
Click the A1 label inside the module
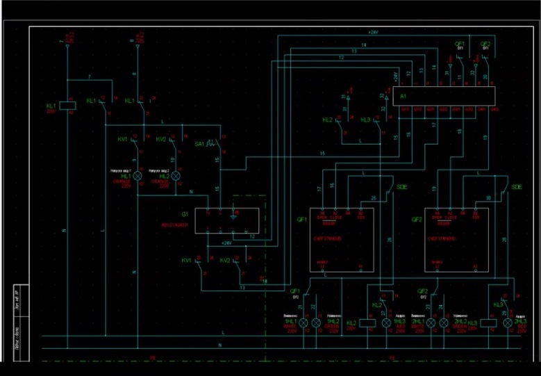(403, 97)
